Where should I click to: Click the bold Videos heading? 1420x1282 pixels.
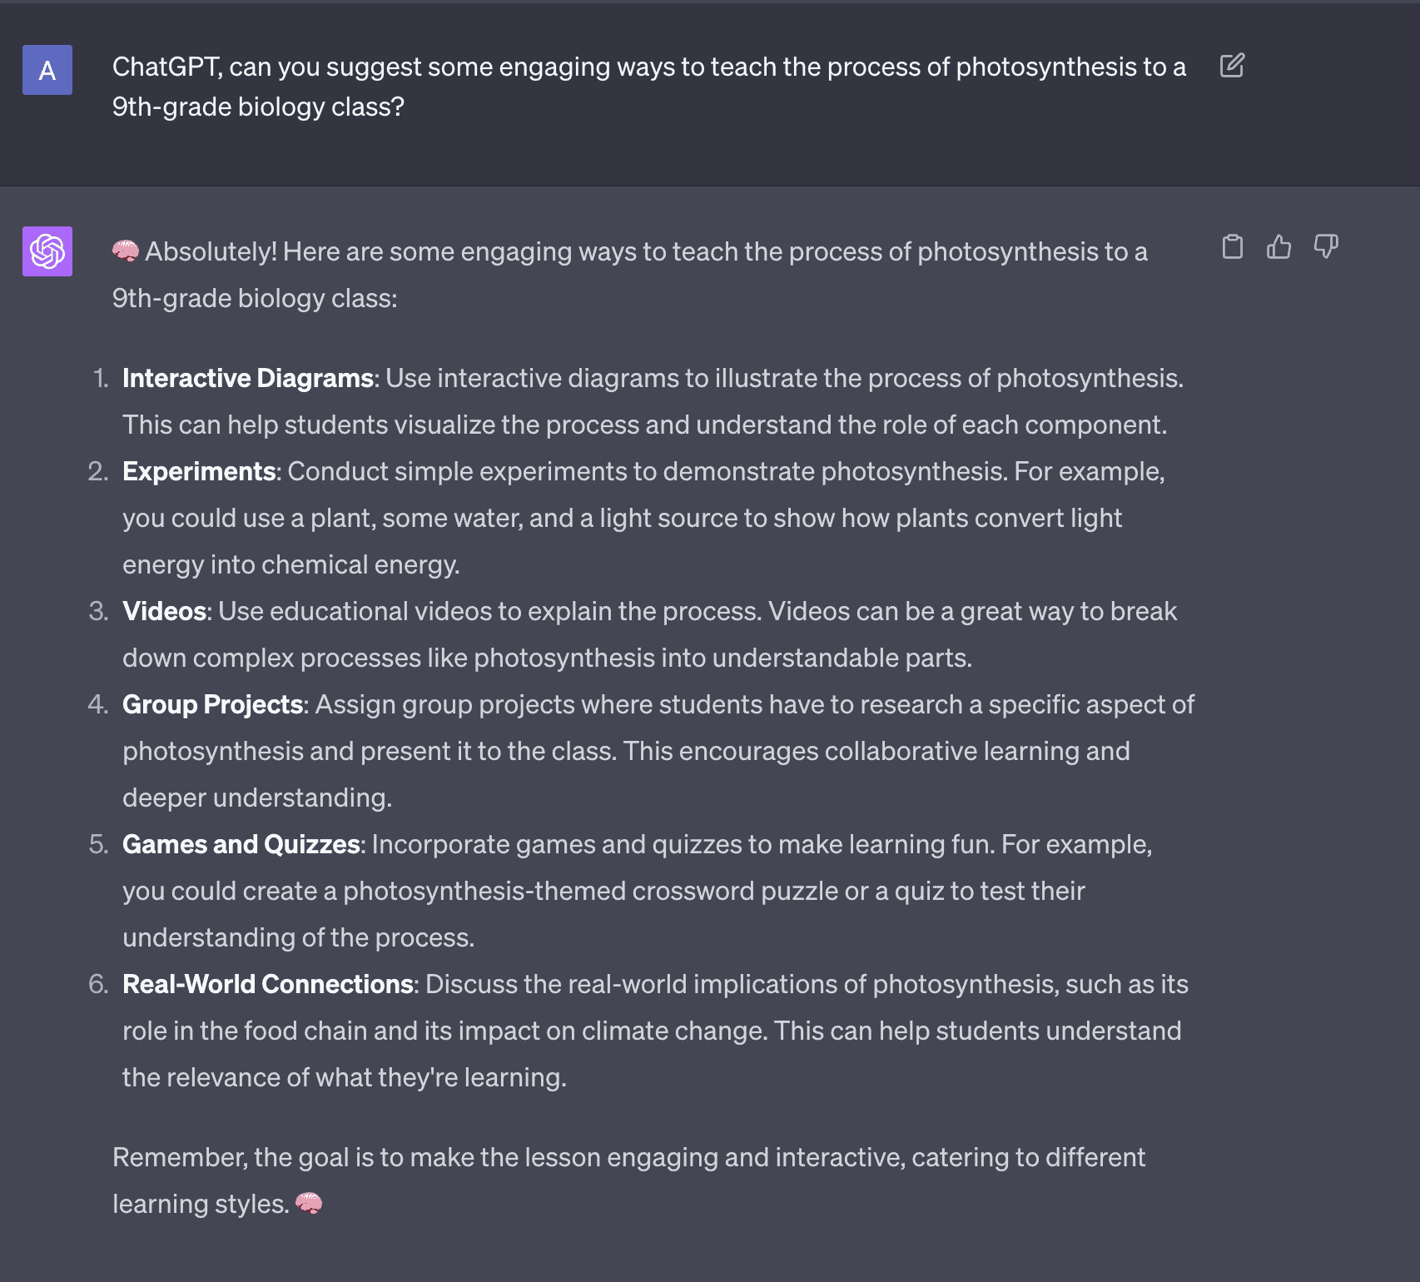tap(165, 611)
